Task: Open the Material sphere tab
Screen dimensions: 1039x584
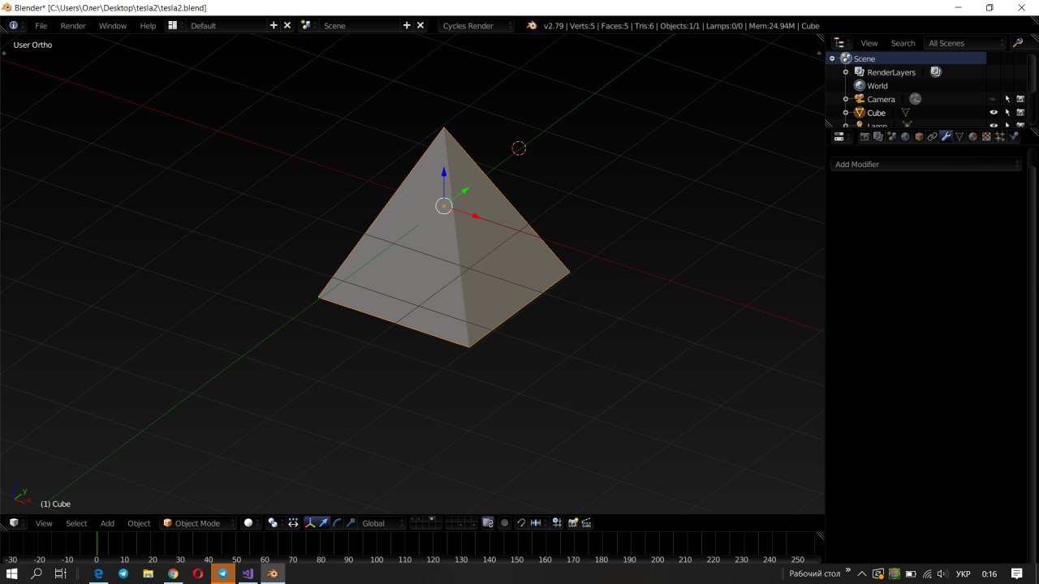Action: click(x=973, y=136)
